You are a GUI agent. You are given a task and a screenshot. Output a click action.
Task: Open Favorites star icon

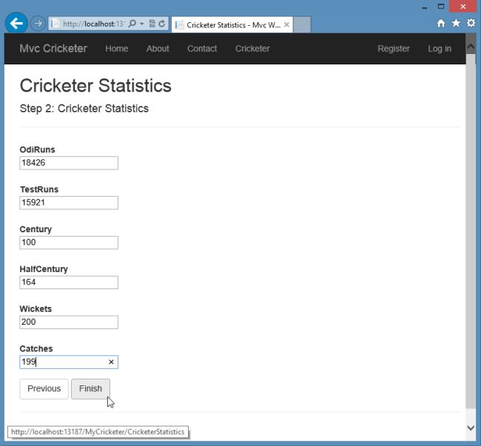coord(456,23)
